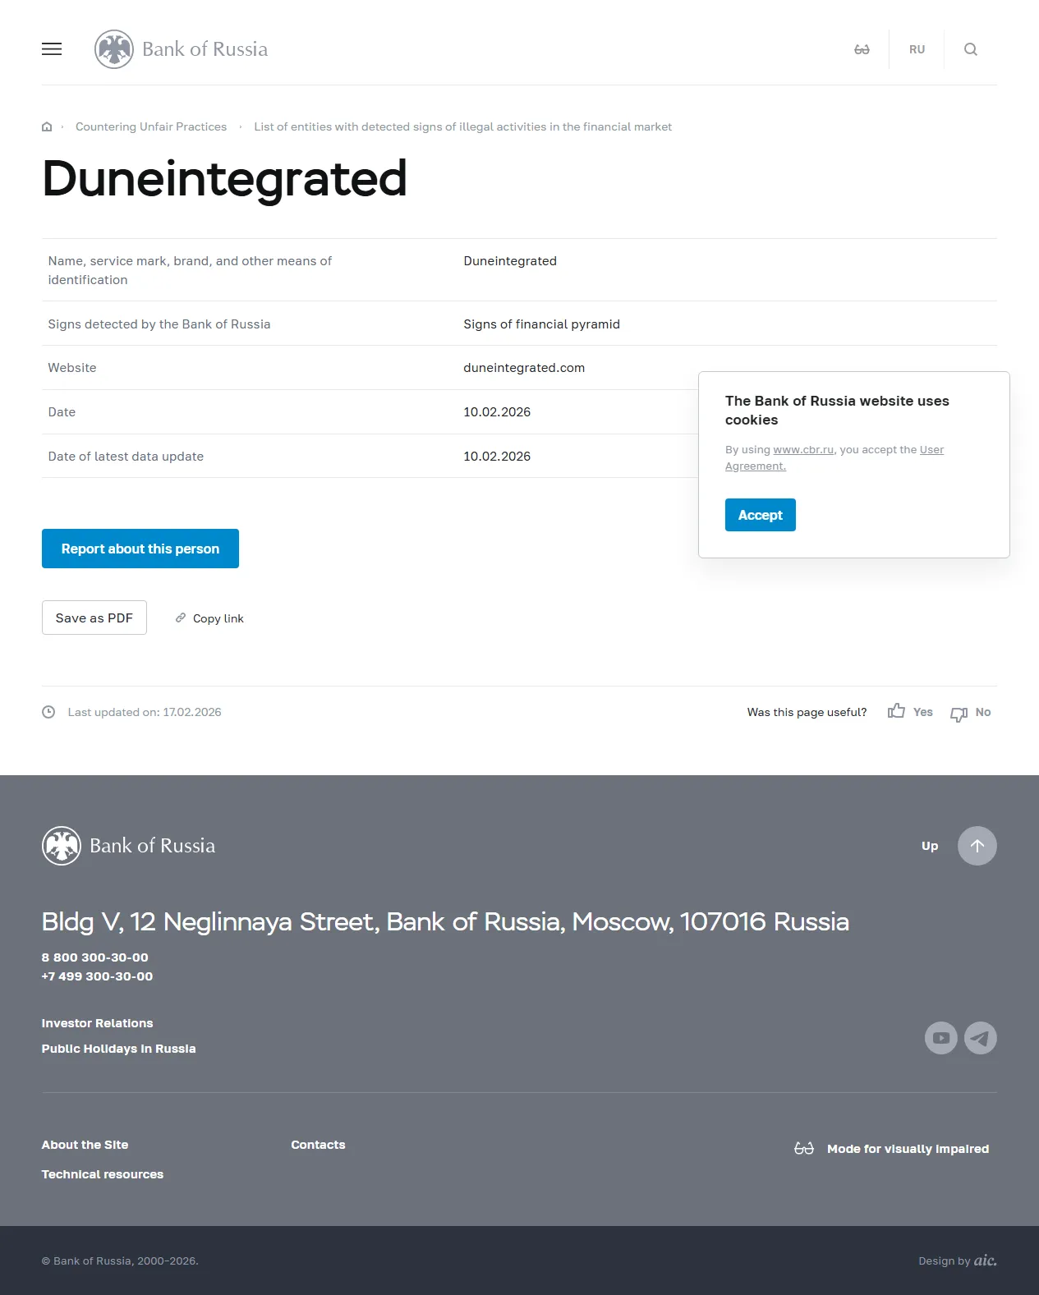Save the page as PDF
The width and height of the screenshot is (1039, 1295).
pyautogui.click(x=94, y=618)
